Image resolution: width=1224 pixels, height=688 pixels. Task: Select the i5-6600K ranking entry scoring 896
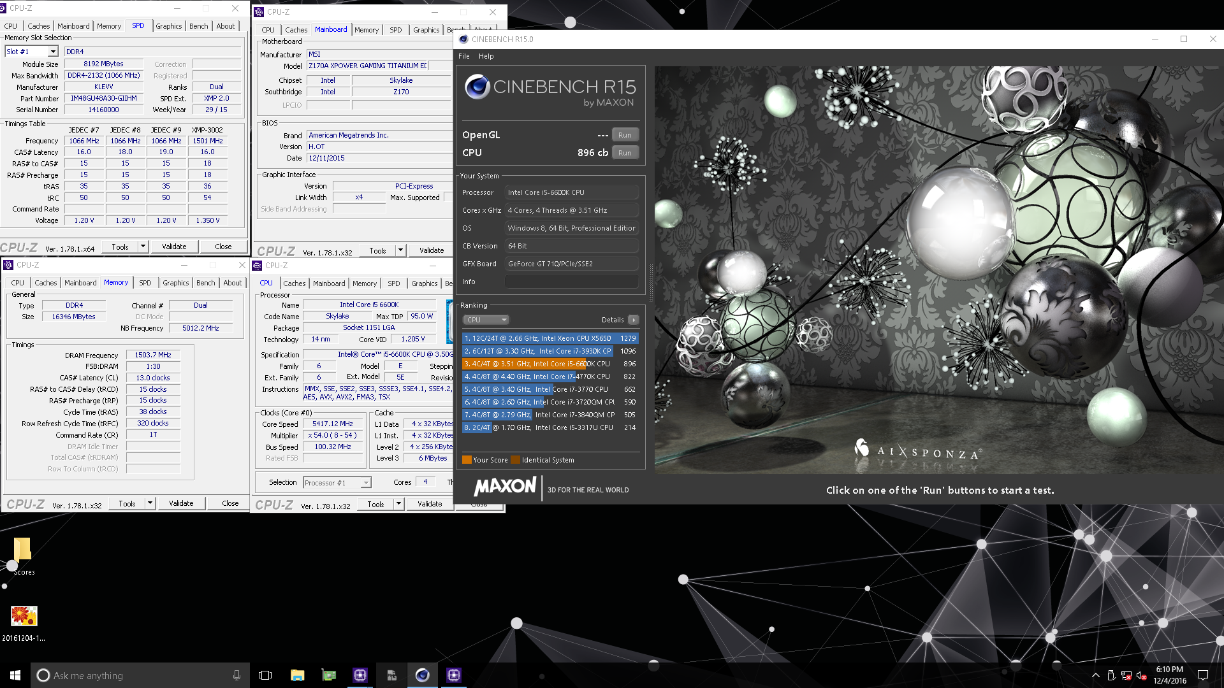(550, 364)
